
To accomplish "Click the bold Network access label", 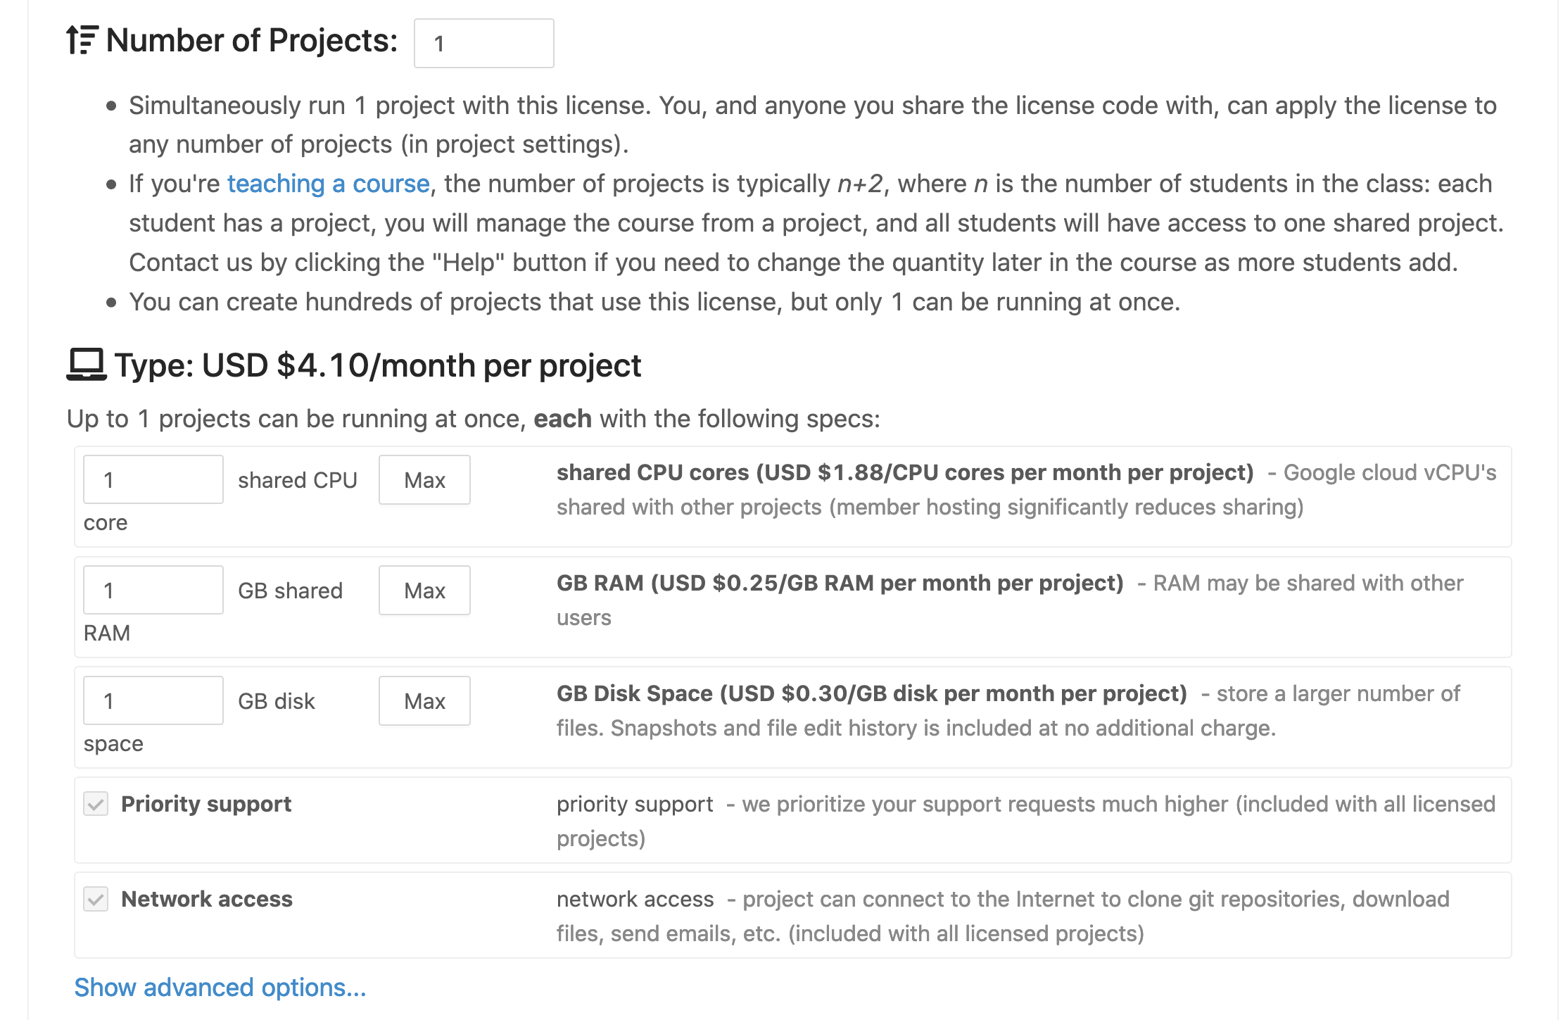I will (206, 899).
